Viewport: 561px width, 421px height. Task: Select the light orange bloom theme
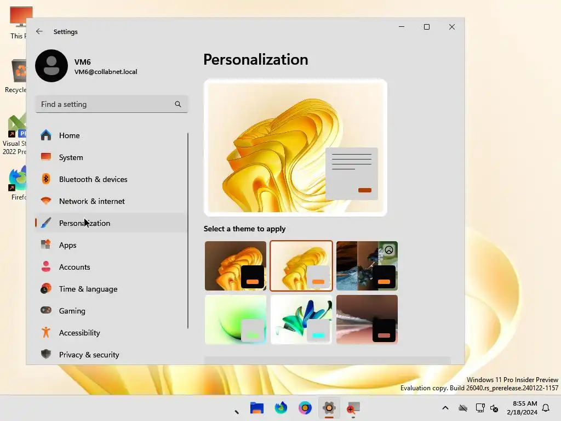[x=301, y=266]
